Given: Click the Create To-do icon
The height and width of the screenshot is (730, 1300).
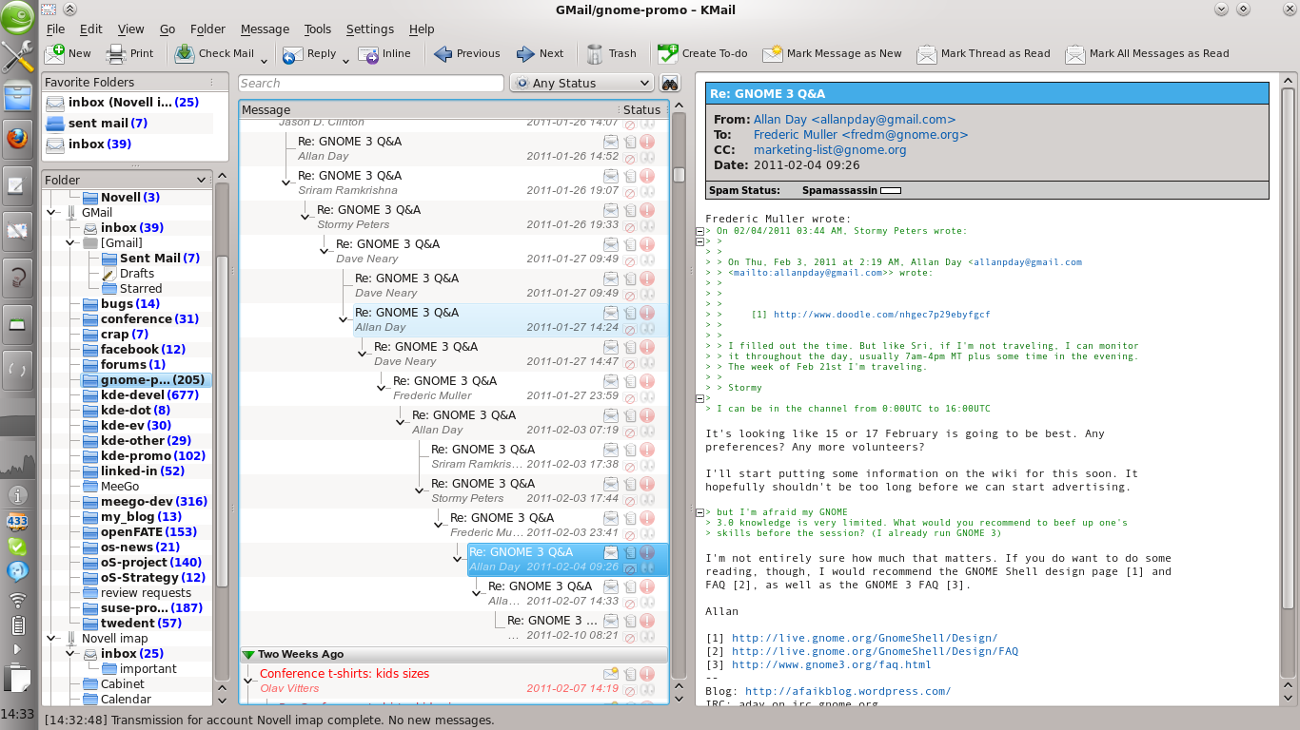Looking at the screenshot, I should pyautogui.click(x=668, y=53).
